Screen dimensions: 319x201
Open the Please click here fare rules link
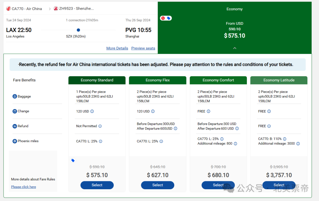click(24, 187)
